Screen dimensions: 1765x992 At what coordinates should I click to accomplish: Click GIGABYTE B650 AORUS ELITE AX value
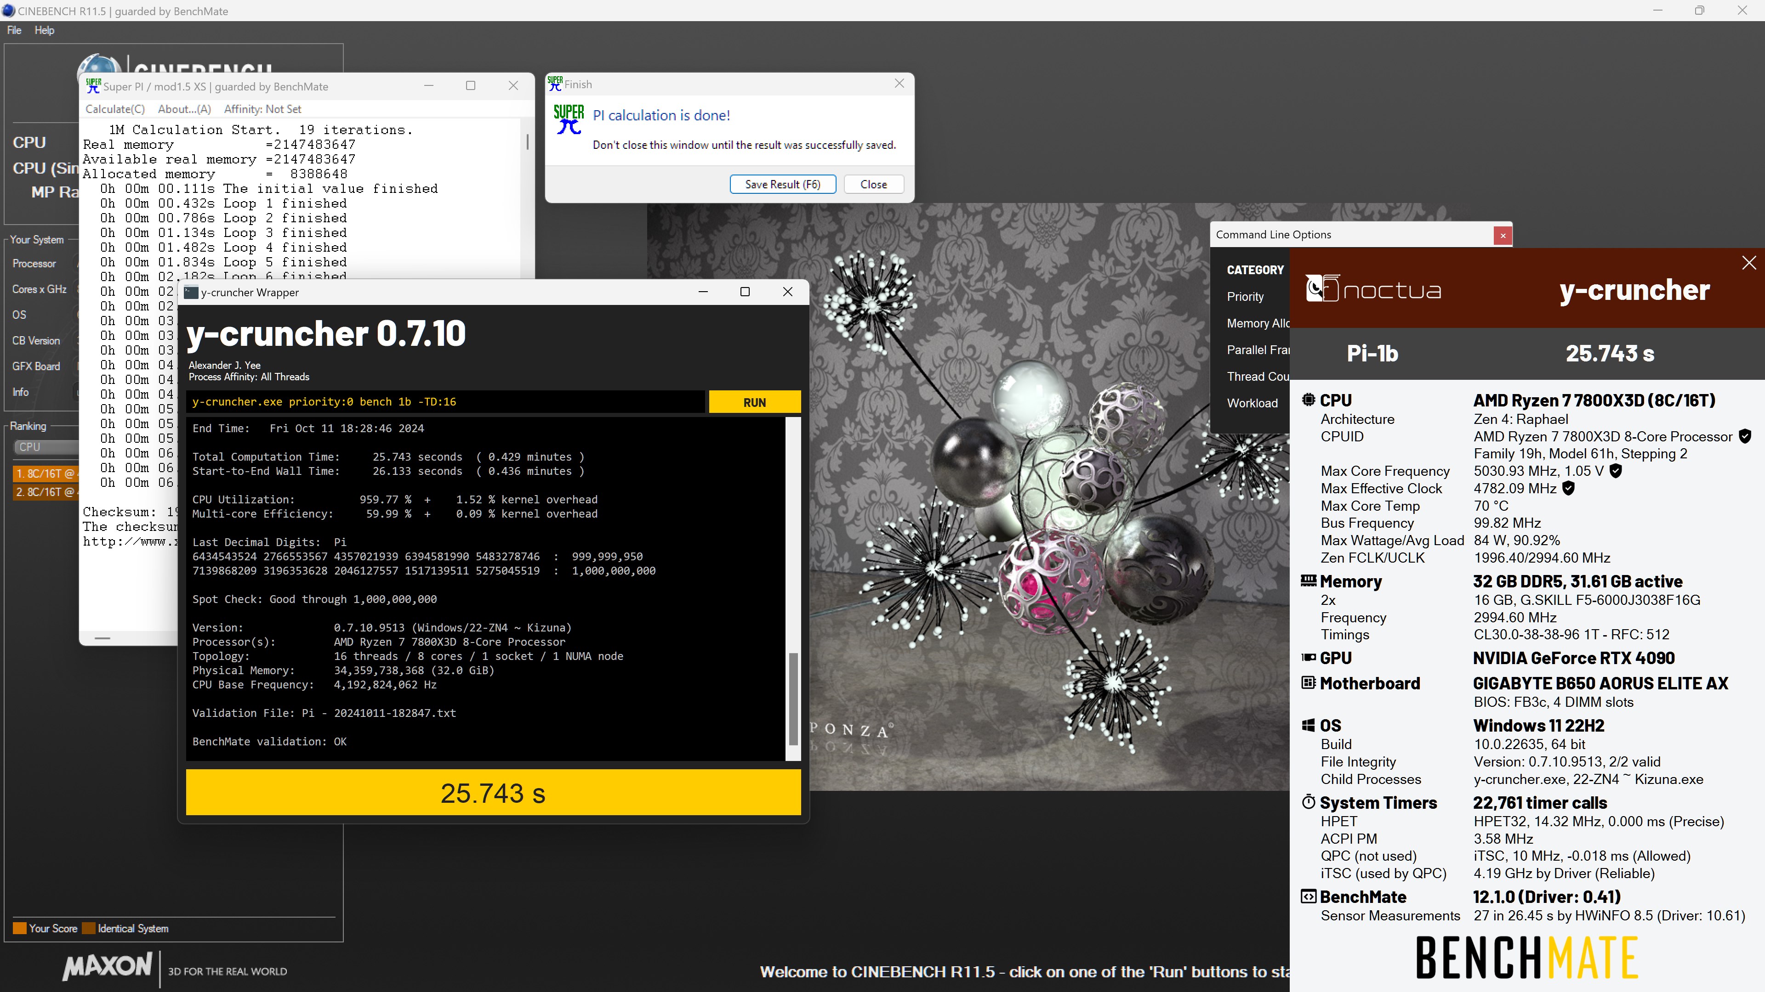coord(1600,683)
